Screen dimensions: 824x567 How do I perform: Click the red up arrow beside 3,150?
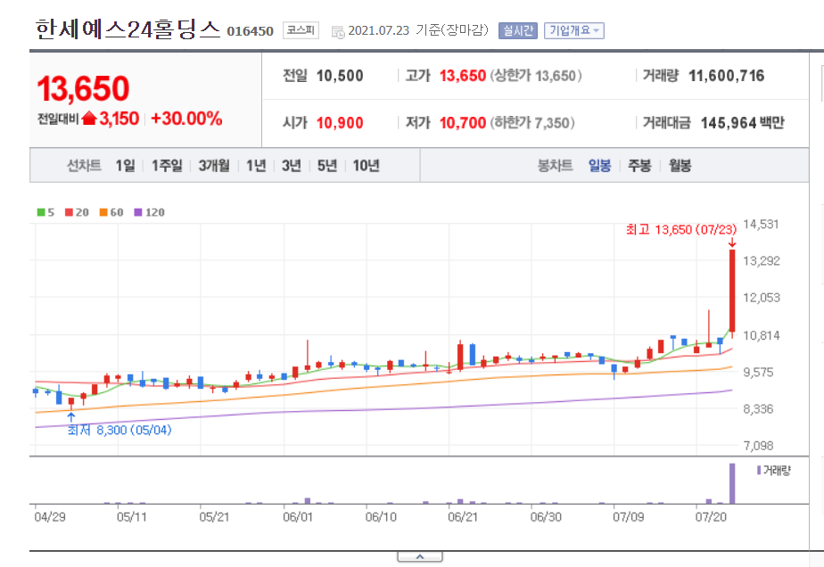pyautogui.click(x=89, y=119)
